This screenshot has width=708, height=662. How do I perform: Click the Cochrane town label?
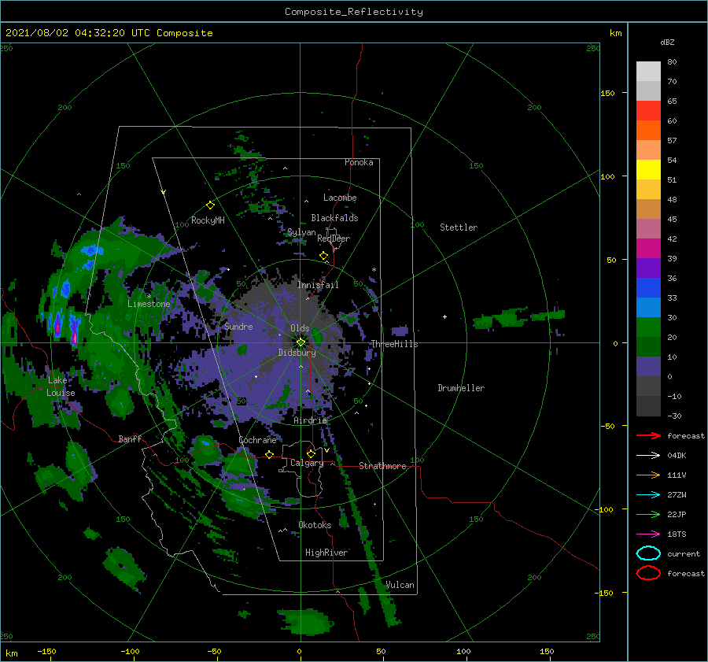(x=257, y=440)
